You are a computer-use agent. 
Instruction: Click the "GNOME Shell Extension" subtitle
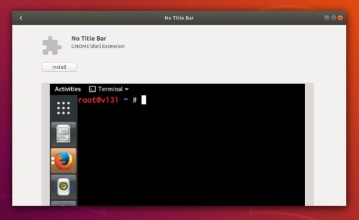[98, 47]
